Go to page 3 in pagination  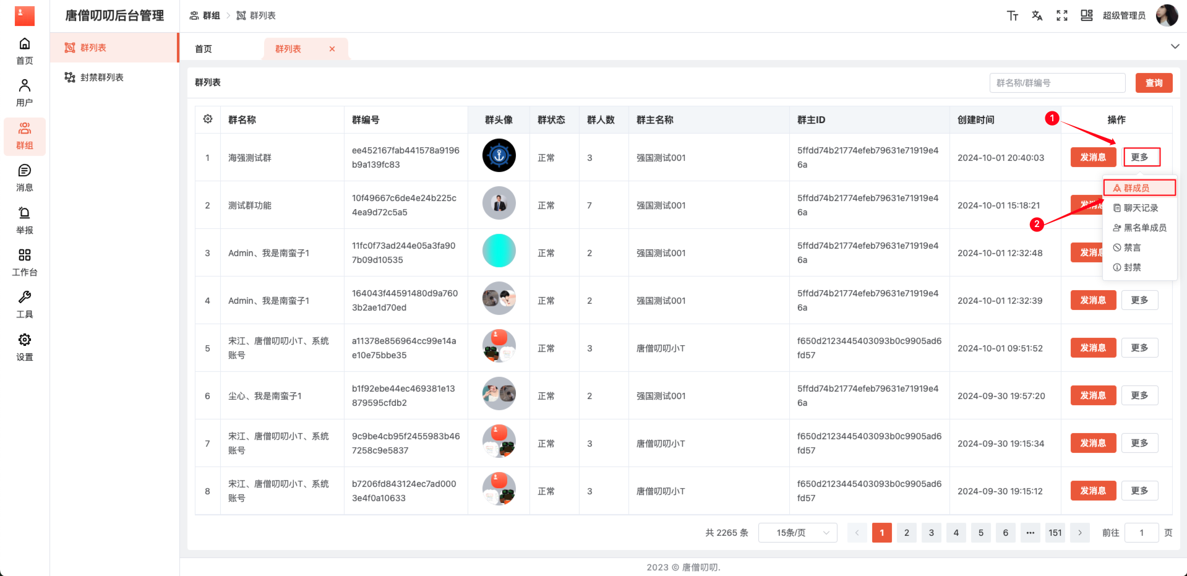(x=931, y=533)
